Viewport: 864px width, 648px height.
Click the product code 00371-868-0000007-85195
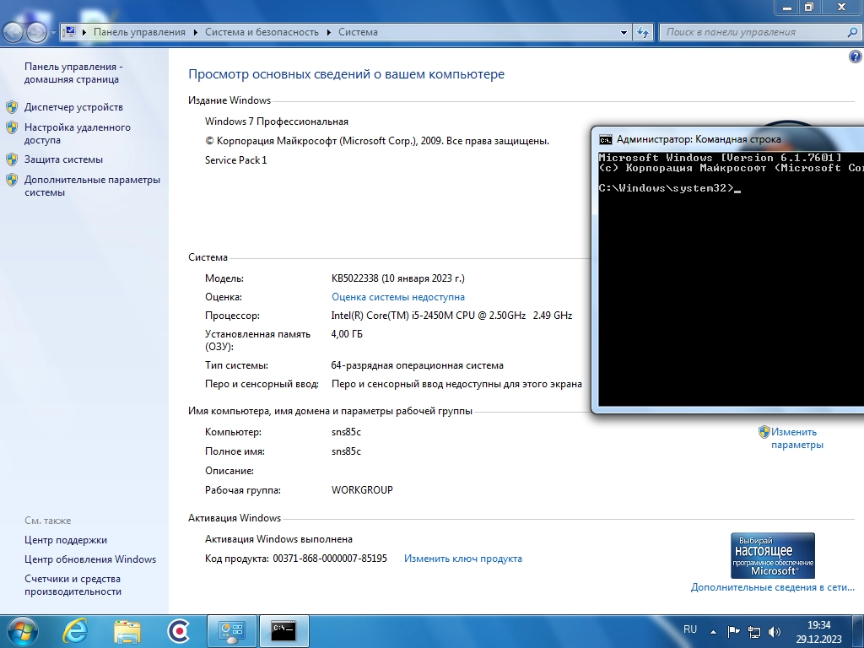[330, 559]
